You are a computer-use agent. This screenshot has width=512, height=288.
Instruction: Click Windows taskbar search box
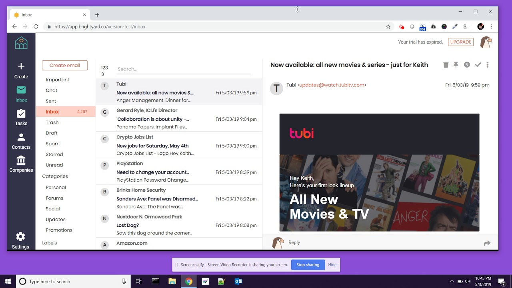73,281
